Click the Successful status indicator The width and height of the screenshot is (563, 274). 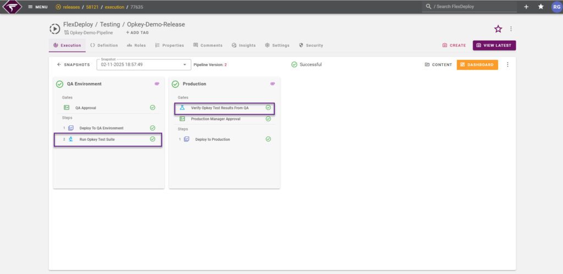coord(306,64)
